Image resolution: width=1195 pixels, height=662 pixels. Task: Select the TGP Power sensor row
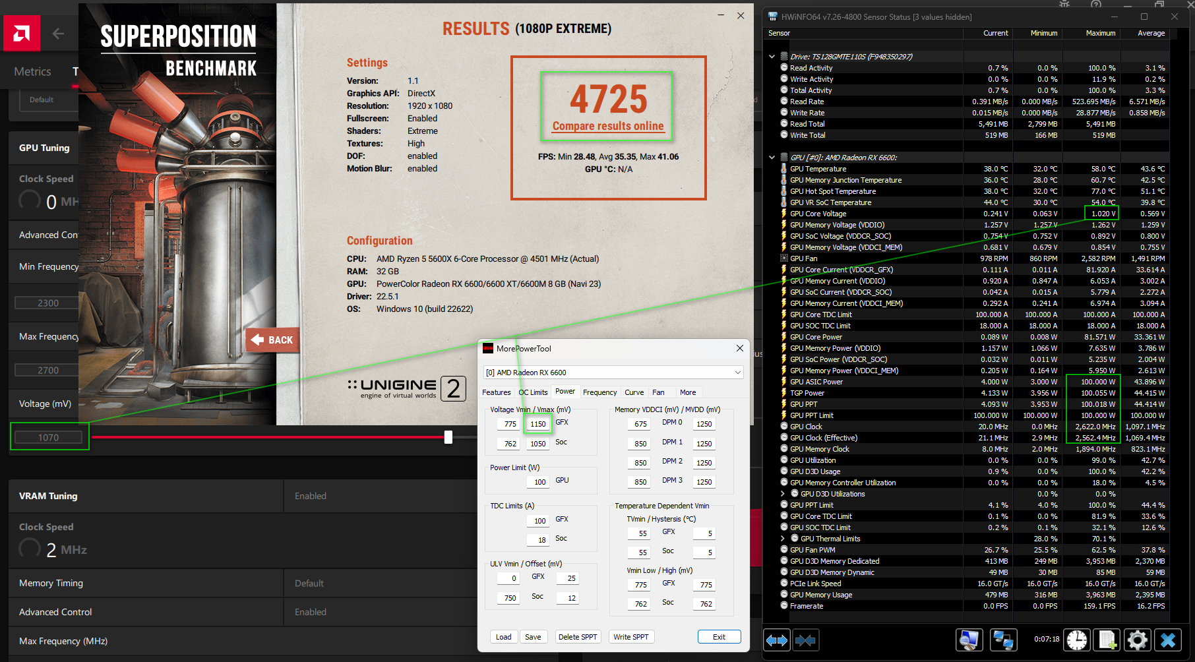973,393
